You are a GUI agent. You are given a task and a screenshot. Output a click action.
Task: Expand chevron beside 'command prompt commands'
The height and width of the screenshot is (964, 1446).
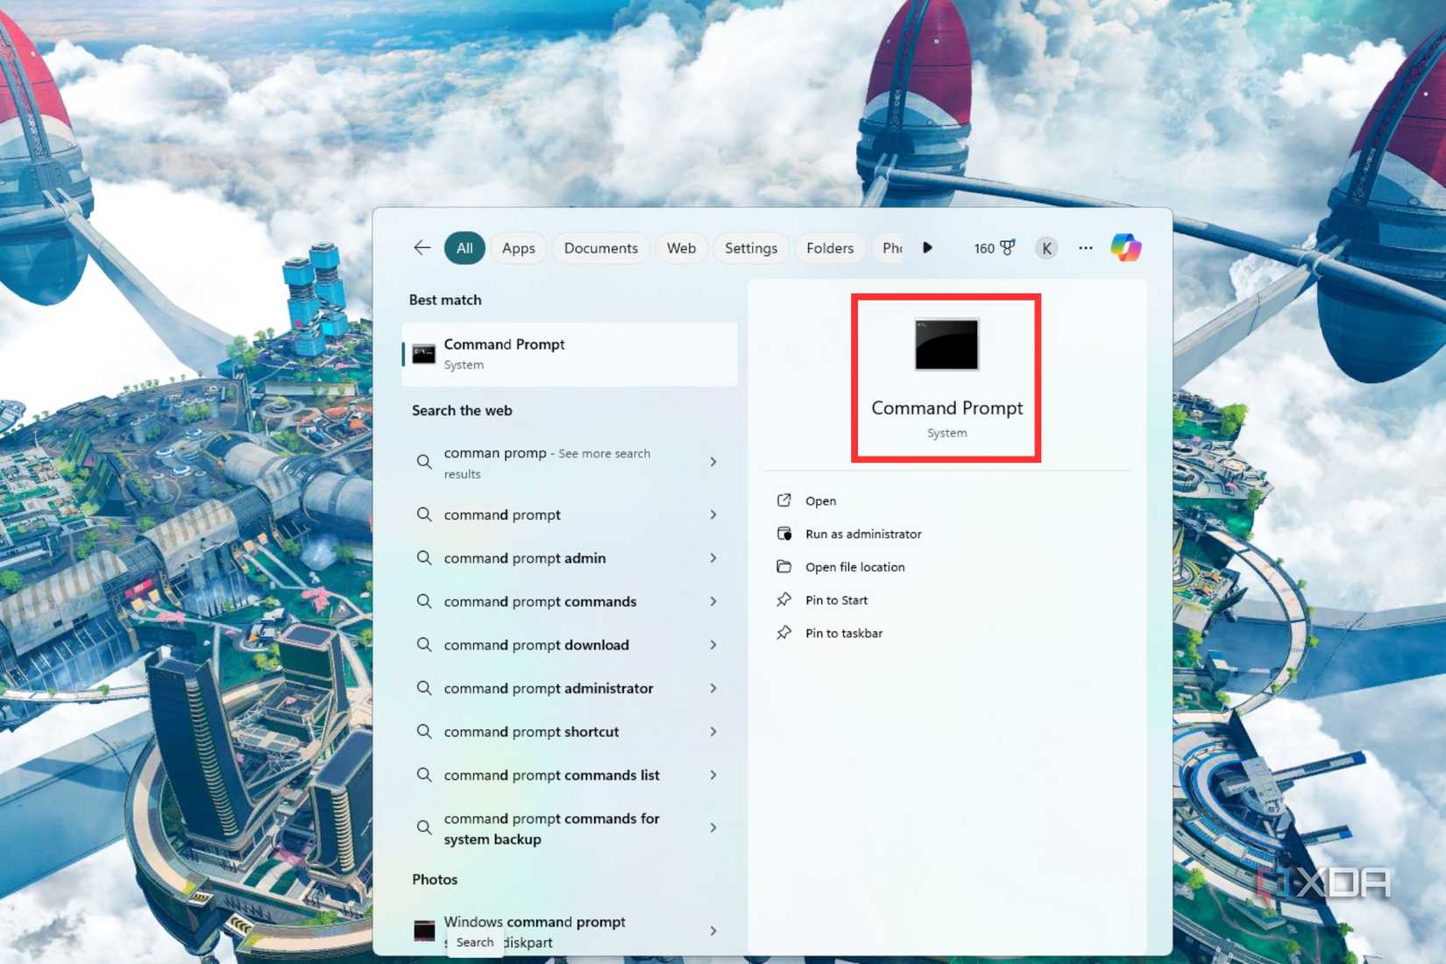(x=713, y=601)
